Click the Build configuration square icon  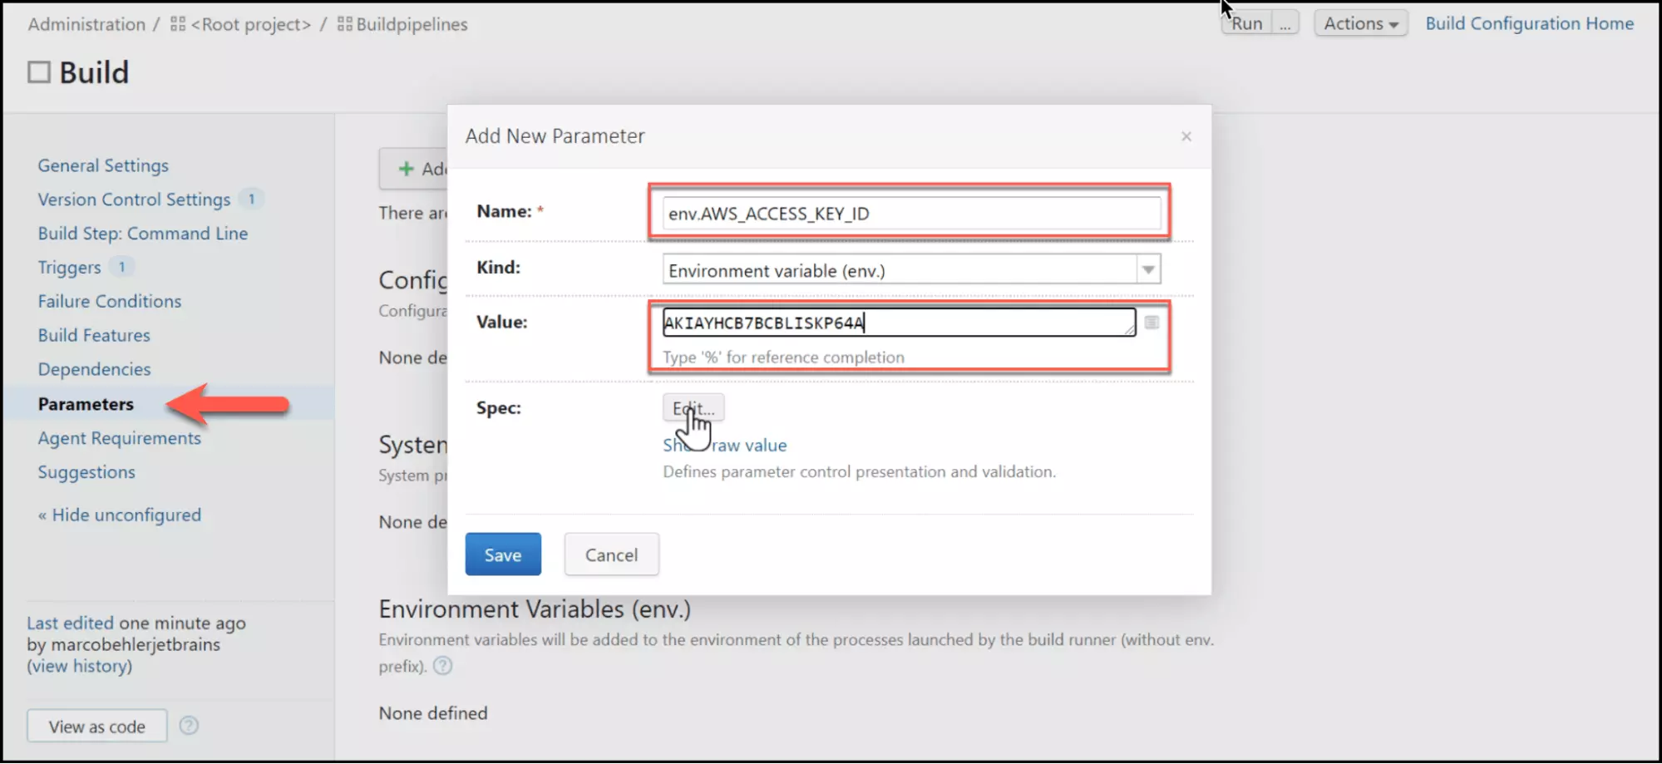point(39,72)
